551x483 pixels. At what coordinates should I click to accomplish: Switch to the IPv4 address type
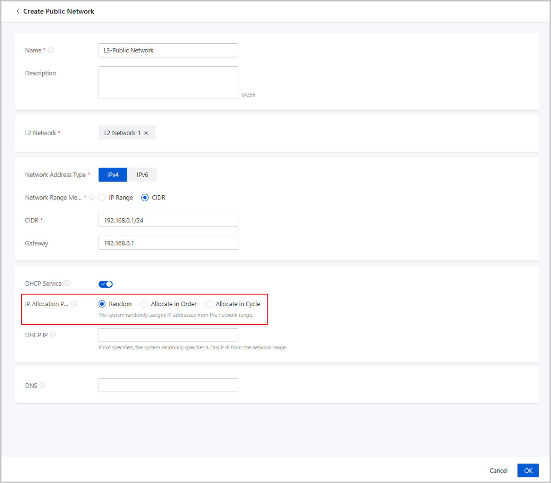point(113,175)
